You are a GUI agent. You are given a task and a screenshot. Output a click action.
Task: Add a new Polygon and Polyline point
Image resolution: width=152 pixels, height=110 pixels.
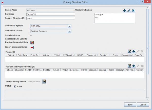pos(134,66)
